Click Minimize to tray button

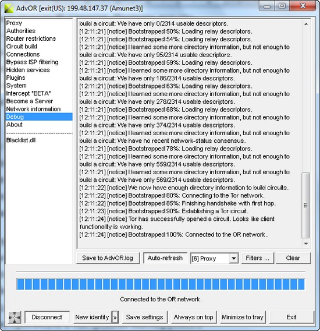tap(243, 317)
